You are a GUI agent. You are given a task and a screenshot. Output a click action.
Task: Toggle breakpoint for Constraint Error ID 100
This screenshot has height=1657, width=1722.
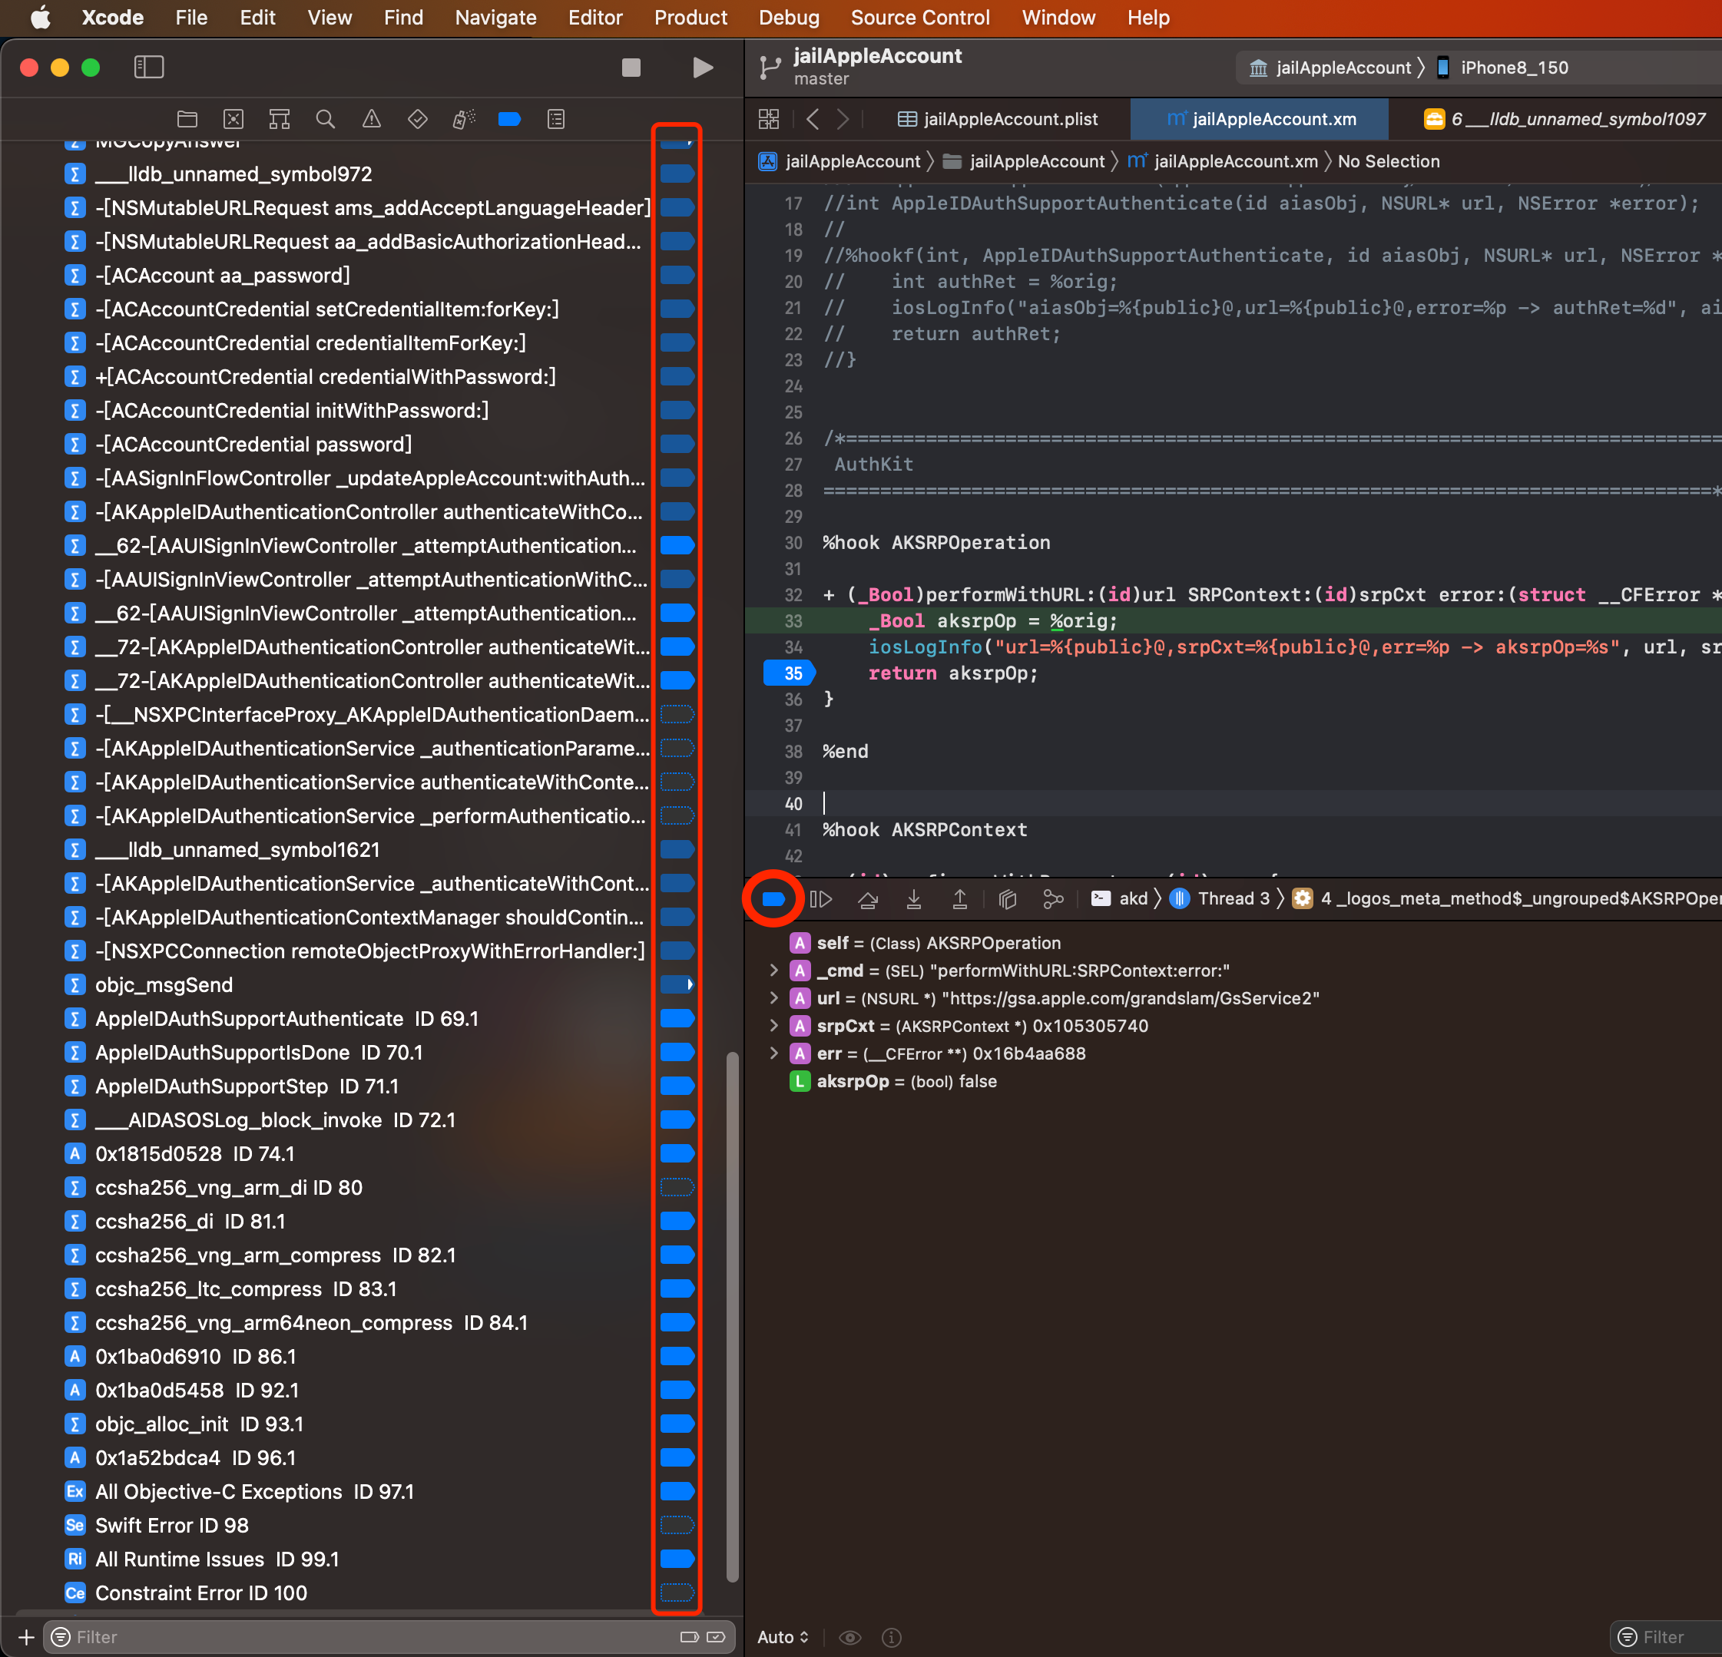[x=677, y=1592]
